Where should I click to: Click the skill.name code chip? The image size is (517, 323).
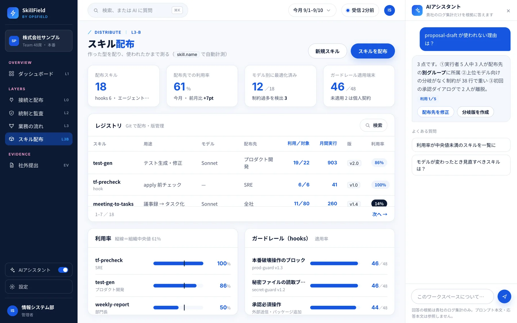[x=187, y=54]
